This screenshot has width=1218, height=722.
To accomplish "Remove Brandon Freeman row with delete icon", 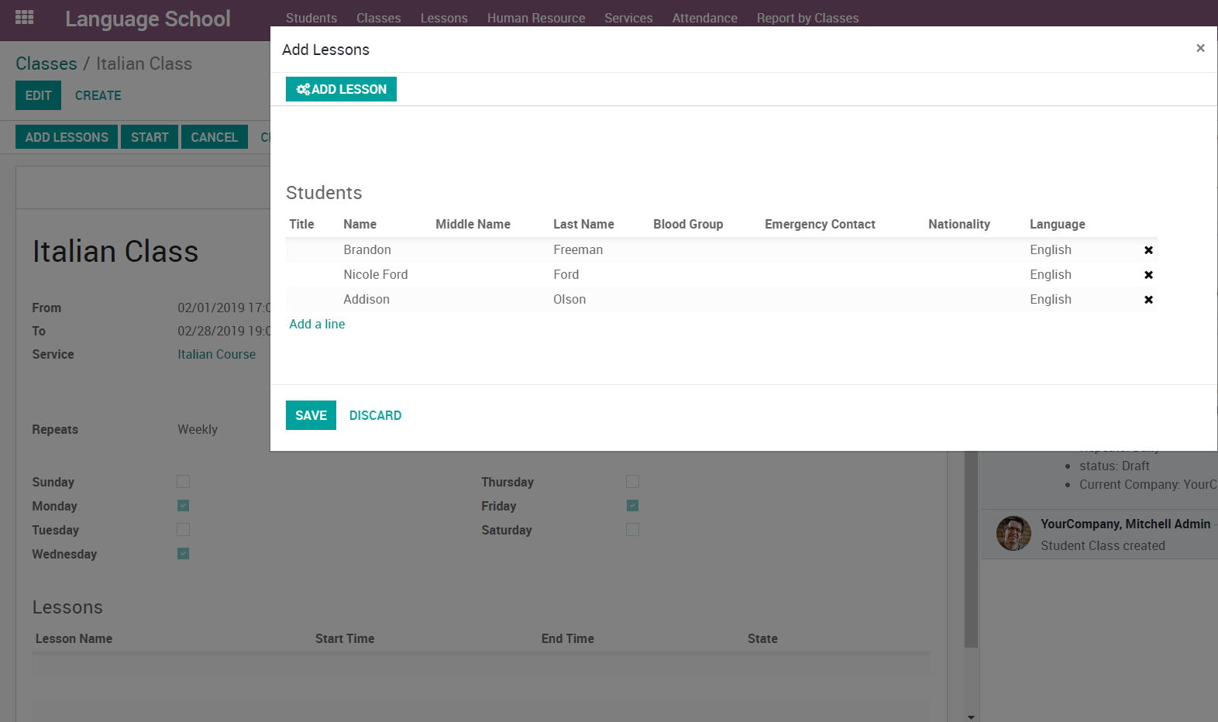I will [1148, 250].
